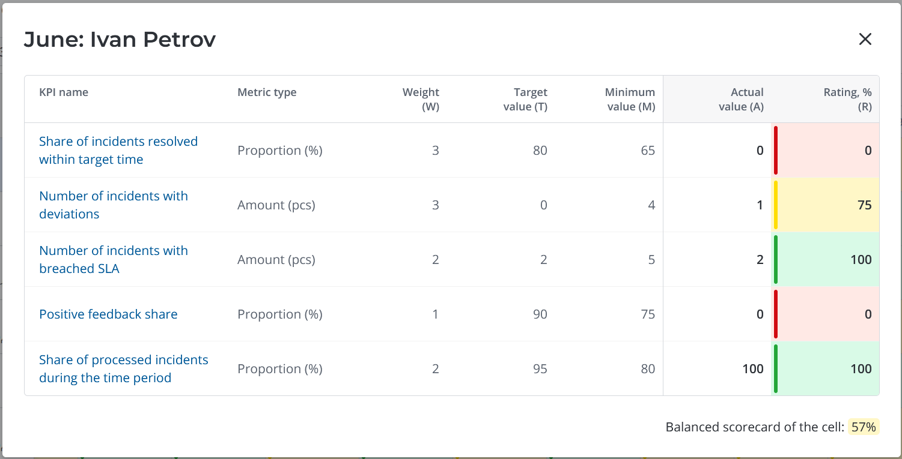Image resolution: width=902 pixels, height=459 pixels.
Task: Click the yellow rating cell showing 75
Action: click(x=826, y=205)
